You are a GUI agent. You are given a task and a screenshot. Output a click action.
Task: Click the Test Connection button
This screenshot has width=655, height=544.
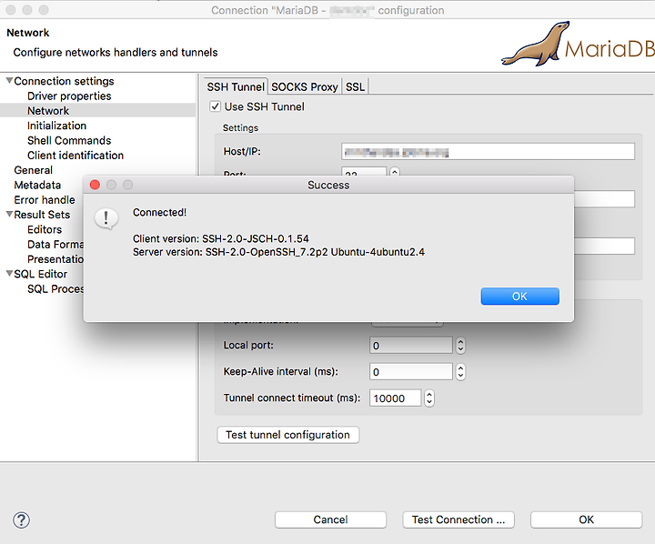(458, 519)
